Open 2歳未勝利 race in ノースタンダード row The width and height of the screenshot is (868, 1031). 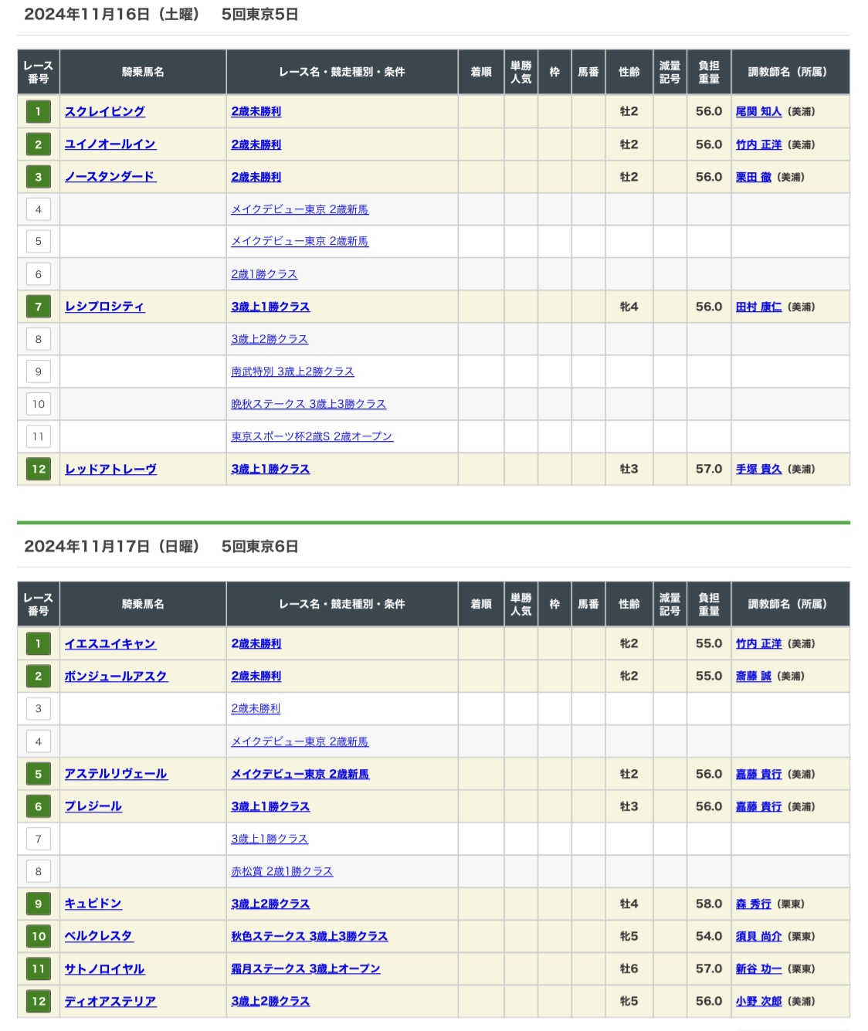256,177
